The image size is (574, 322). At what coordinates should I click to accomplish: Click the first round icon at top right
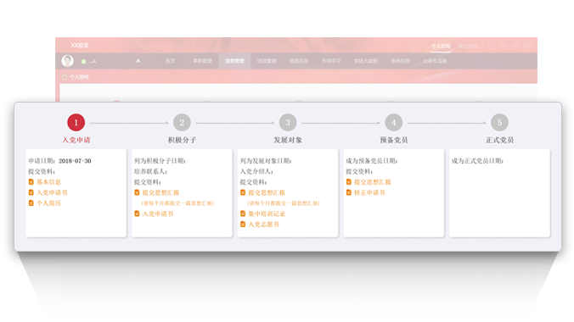[492, 46]
